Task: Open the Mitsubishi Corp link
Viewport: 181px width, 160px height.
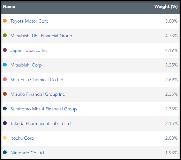Action: click(26, 65)
